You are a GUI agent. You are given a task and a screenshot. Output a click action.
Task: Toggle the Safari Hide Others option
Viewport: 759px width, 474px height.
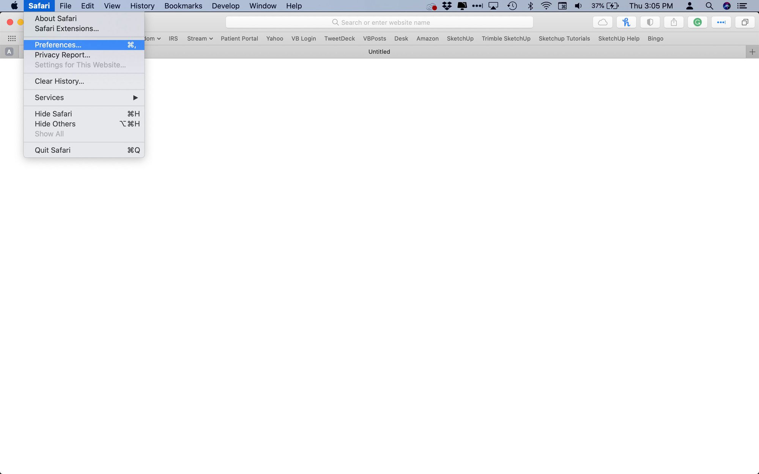pyautogui.click(x=55, y=123)
